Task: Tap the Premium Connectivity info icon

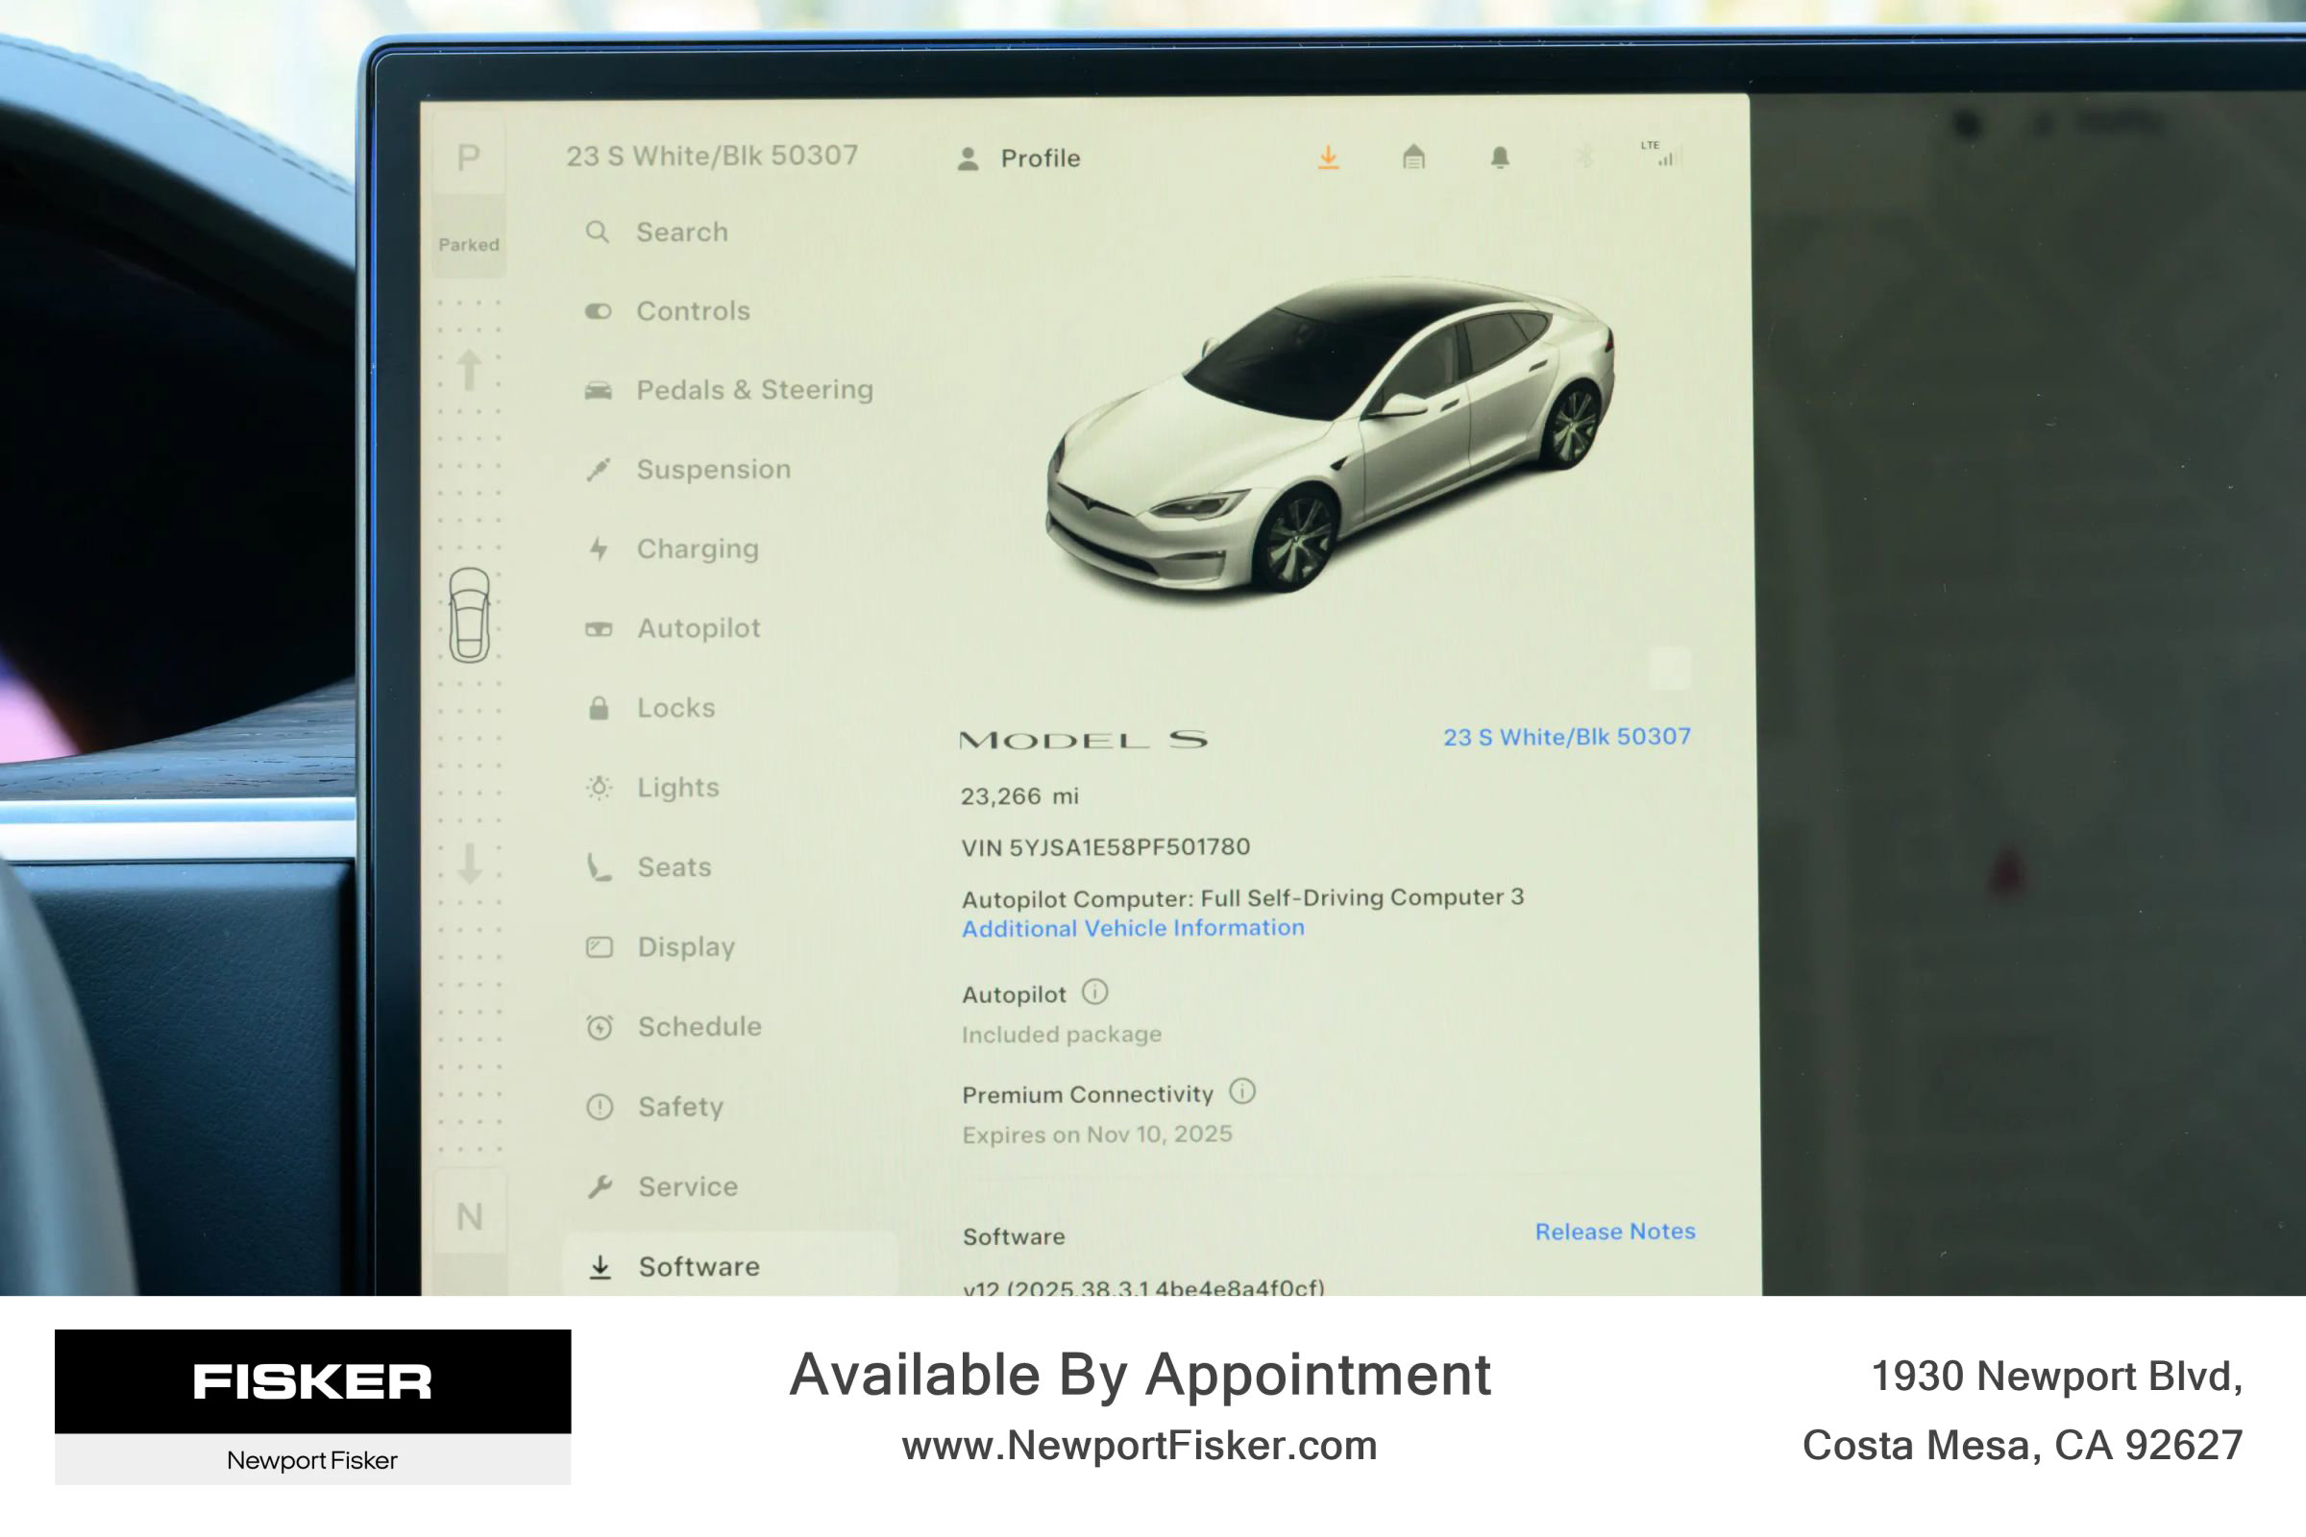Action: tap(1241, 1091)
